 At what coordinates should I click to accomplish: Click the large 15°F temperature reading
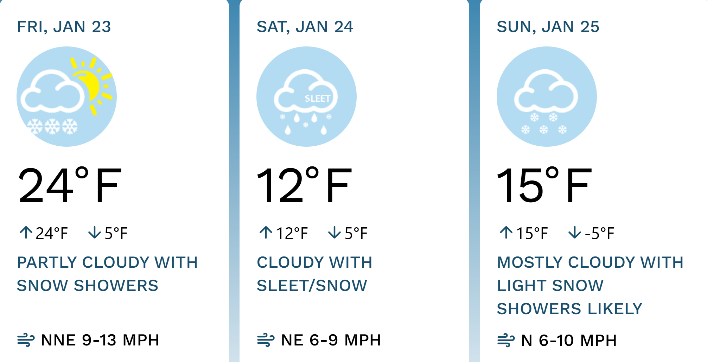coord(544,185)
